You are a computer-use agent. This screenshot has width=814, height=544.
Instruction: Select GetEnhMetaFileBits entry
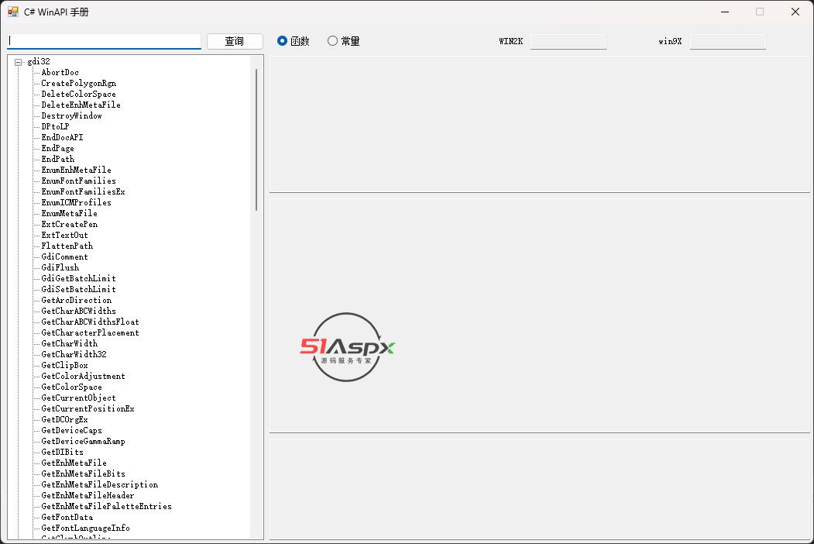click(83, 473)
